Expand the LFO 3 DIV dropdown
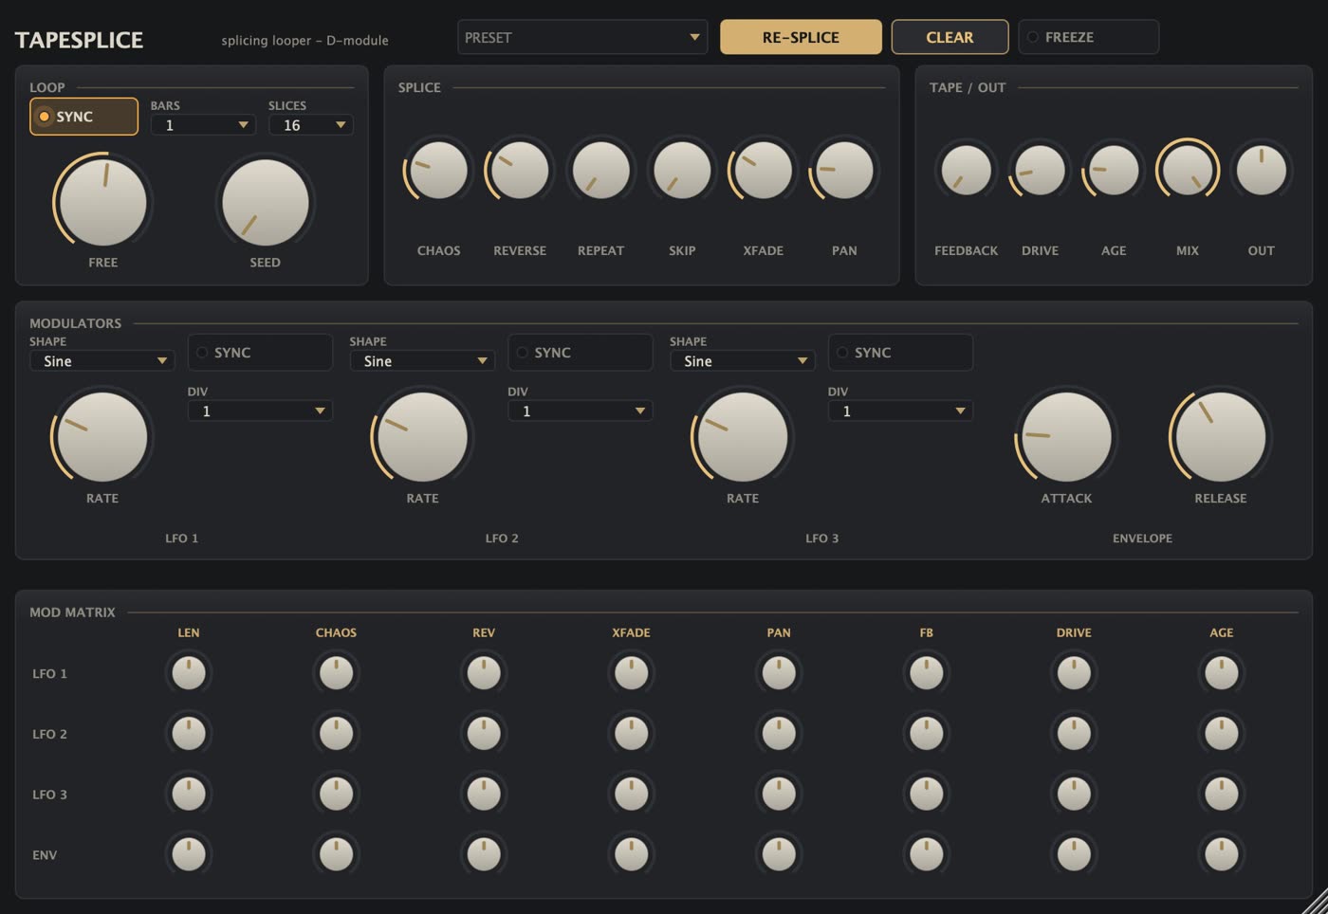 [x=900, y=411]
